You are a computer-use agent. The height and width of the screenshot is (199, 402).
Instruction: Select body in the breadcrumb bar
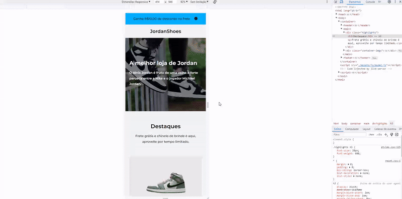(x=344, y=123)
